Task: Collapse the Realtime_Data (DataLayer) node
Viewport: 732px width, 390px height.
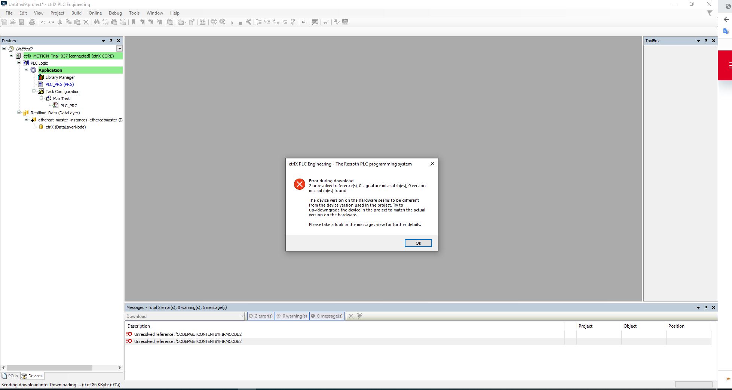Action: click(19, 112)
